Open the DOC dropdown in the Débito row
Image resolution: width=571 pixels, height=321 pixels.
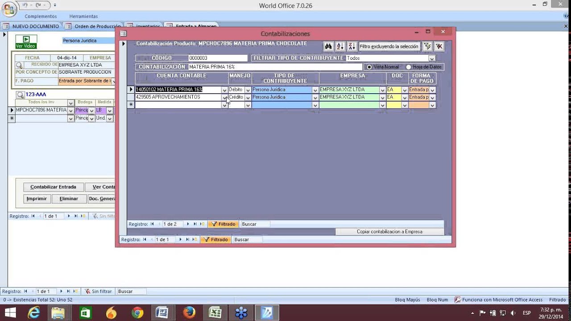pyautogui.click(x=405, y=90)
